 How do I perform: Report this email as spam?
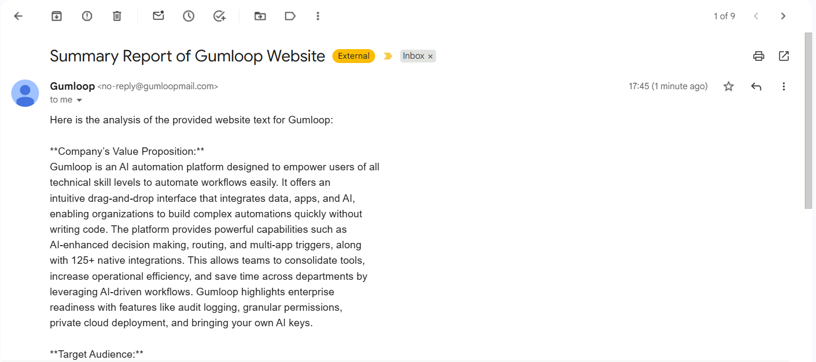pos(87,16)
